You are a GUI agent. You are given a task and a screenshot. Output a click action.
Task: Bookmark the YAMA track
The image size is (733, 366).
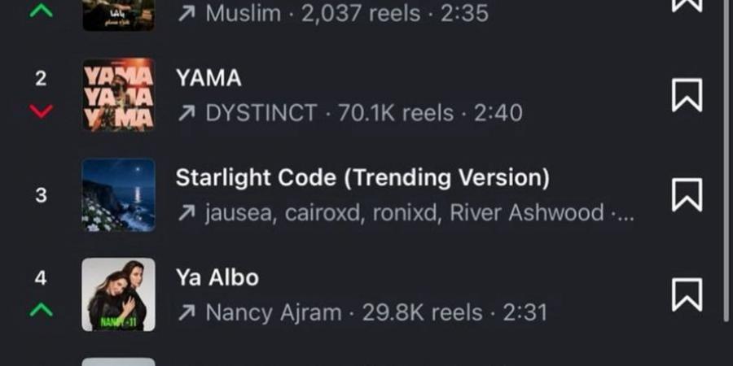pos(687,95)
